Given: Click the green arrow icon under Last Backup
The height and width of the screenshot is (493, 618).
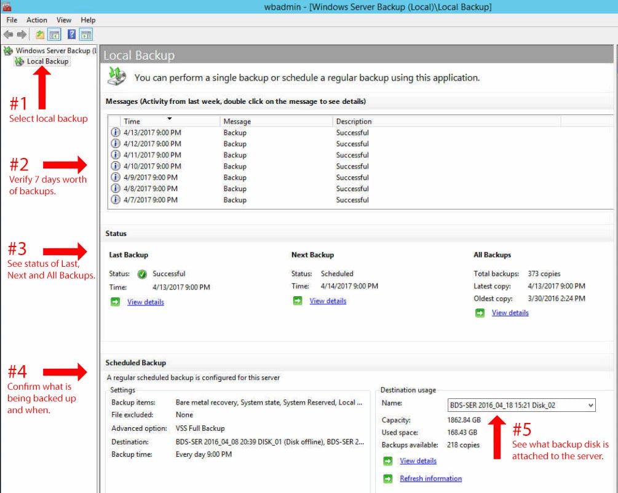Looking at the screenshot, I should [x=115, y=302].
